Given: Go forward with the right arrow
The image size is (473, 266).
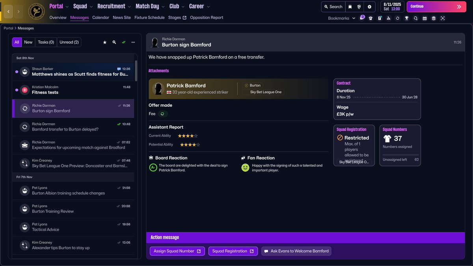Looking at the screenshot, I should click(19, 12).
